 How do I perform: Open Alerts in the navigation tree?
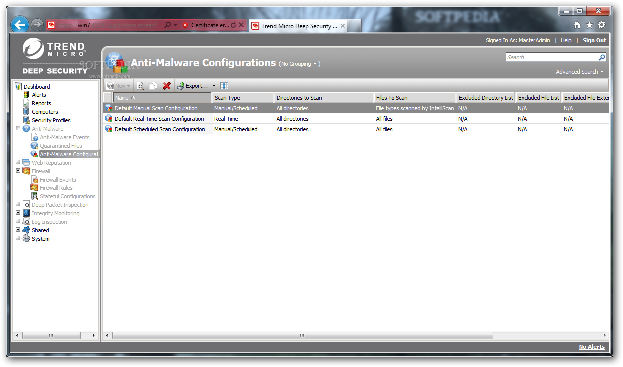pyautogui.click(x=39, y=95)
